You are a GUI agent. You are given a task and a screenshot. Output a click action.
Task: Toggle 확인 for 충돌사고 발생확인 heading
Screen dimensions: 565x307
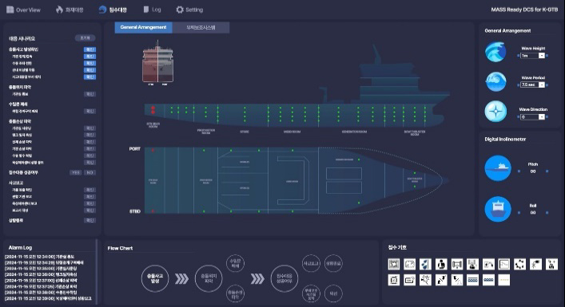[x=90, y=49]
